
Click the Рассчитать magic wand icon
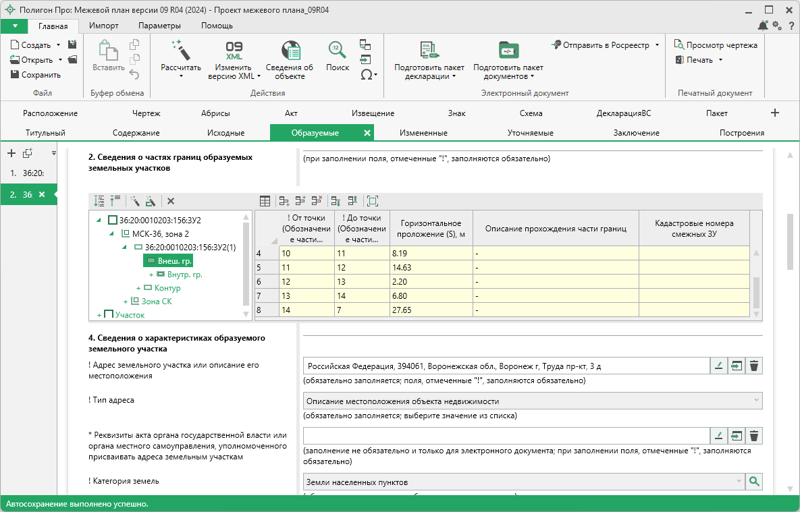(180, 51)
